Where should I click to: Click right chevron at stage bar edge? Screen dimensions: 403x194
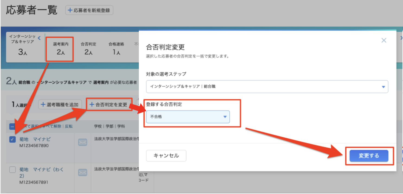pyautogui.click(x=401, y=38)
